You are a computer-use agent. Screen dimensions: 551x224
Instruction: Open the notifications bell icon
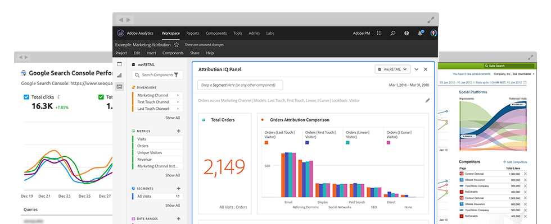(420, 33)
